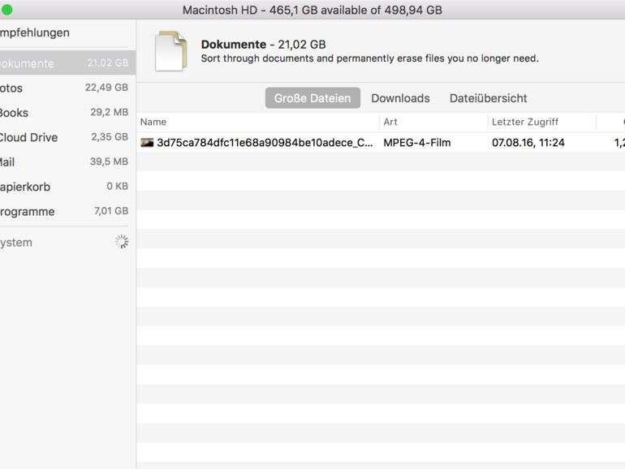Click the 'Sort through documents' description text
The height and width of the screenshot is (469, 625).
(x=369, y=58)
